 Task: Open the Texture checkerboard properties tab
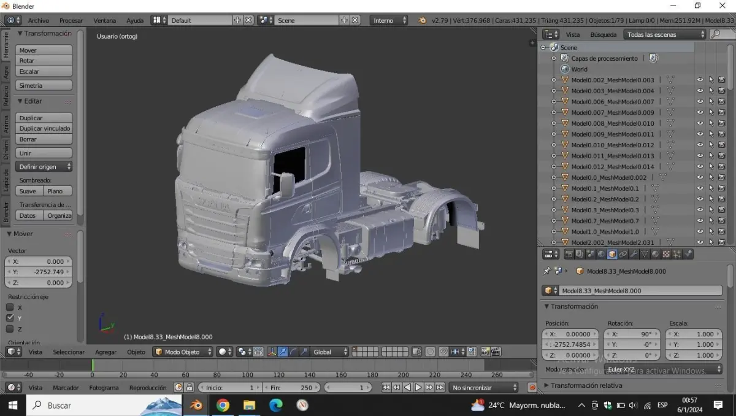click(666, 254)
